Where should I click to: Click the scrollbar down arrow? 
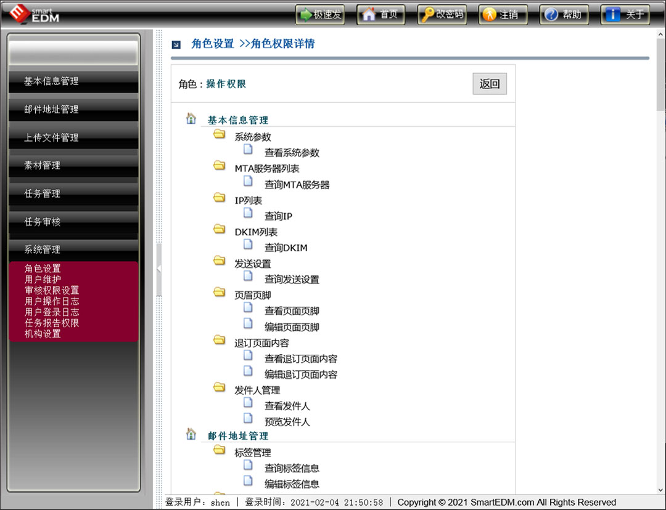tap(661, 490)
